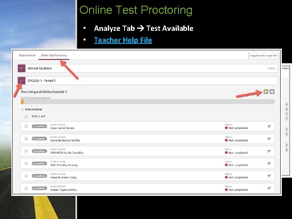Click the send arrow icon for Naranda Donne Carrillo
Viewport: 292px width, 219px height.
(269, 139)
